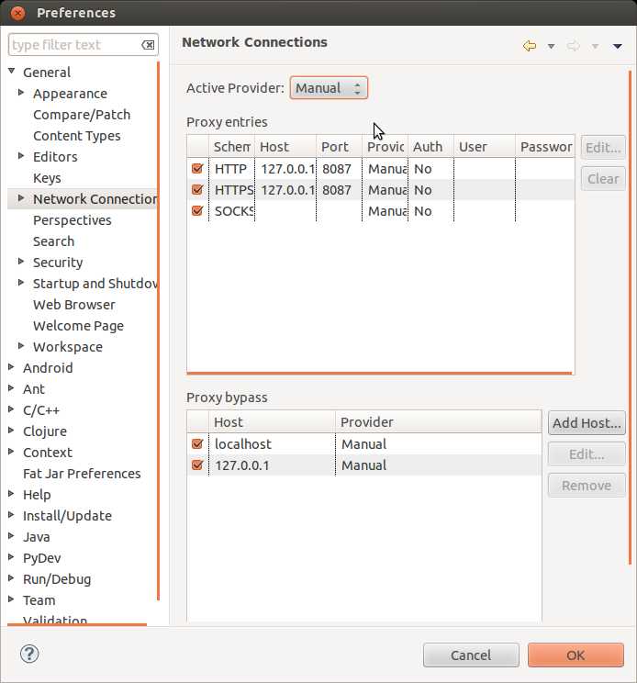Expand the Clojure preferences node

(x=12, y=431)
